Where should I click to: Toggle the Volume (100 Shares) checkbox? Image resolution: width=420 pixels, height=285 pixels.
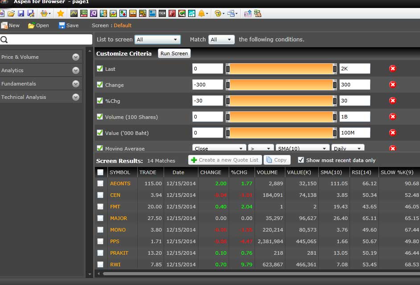pyautogui.click(x=100, y=117)
